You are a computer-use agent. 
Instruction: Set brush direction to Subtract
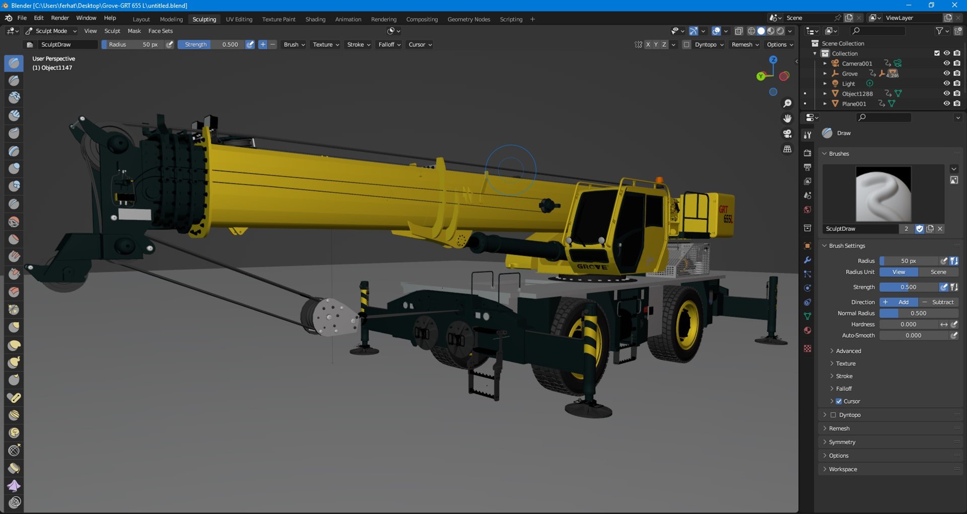click(939, 302)
